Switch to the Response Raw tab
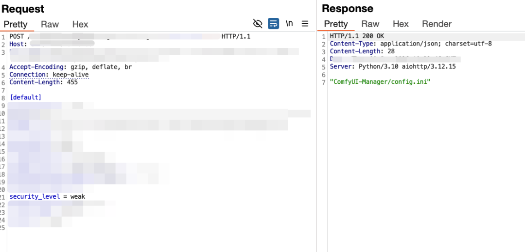 [x=370, y=24]
